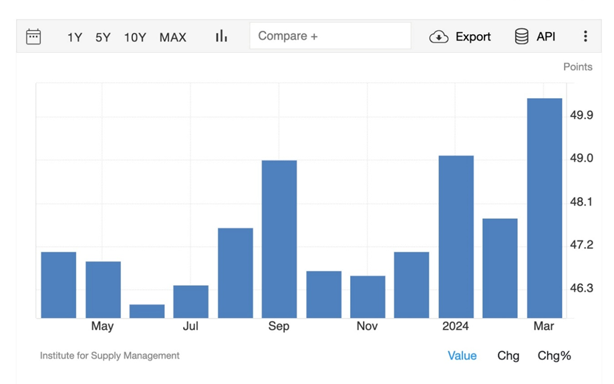This screenshot has height=384, width=614.
Task: Switch to the 10Y time range
Action: pos(135,37)
